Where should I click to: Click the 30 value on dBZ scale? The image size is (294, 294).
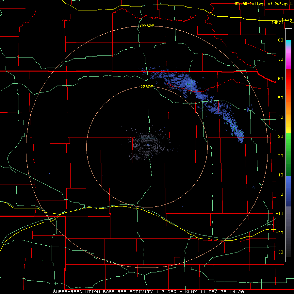click(281, 136)
